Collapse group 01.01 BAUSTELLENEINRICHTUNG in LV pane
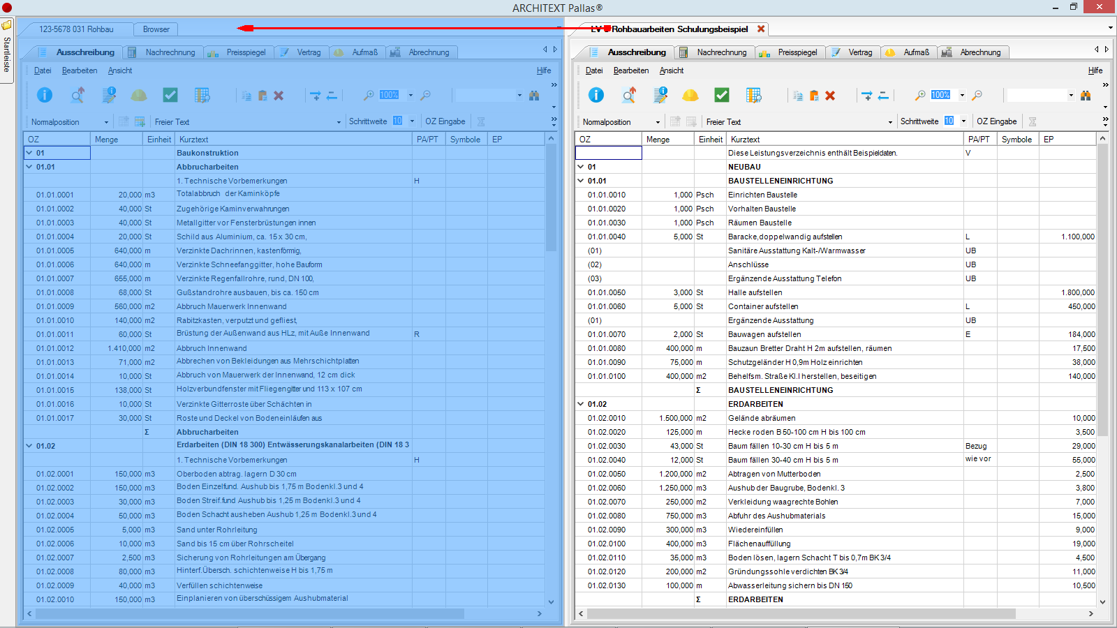The image size is (1117, 628). coord(581,181)
